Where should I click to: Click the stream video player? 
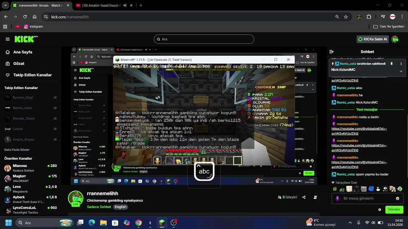[x=194, y=116]
